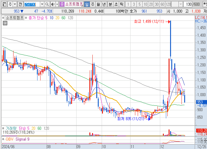
Task: Switch chart to 틱 tick period
Action: pyautogui.click(x=121, y=5)
